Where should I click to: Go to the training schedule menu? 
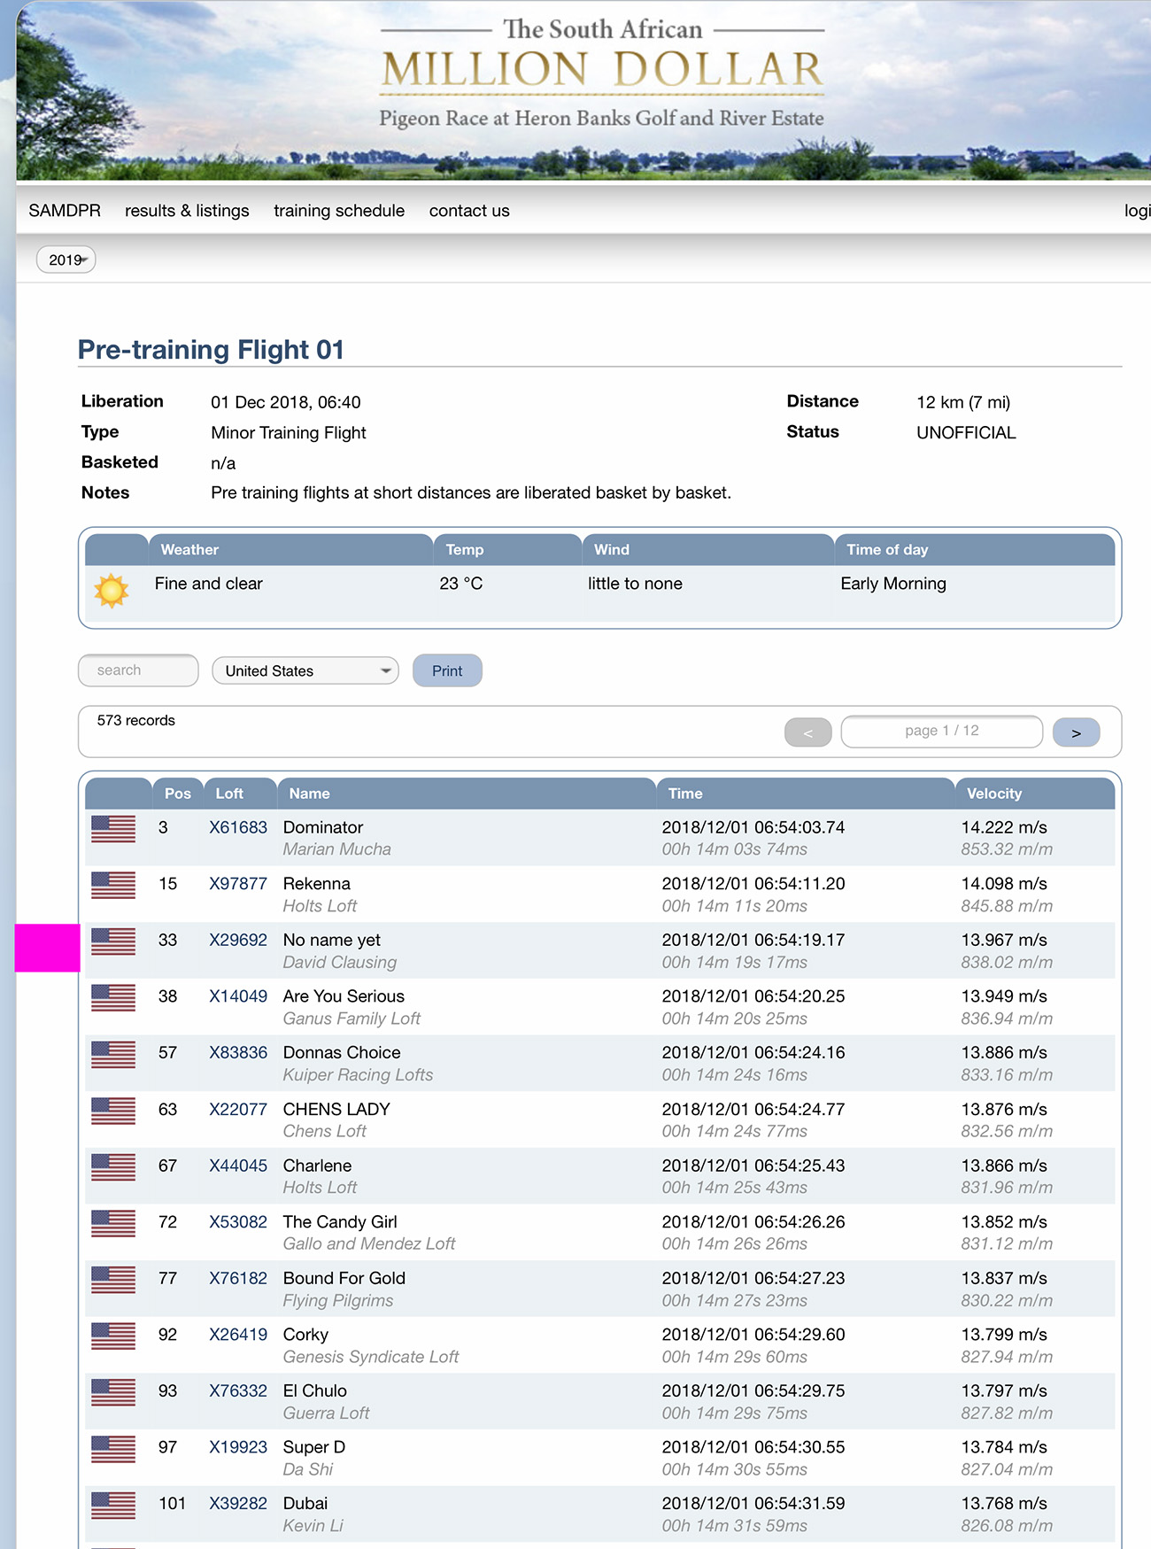click(x=339, y=211)
